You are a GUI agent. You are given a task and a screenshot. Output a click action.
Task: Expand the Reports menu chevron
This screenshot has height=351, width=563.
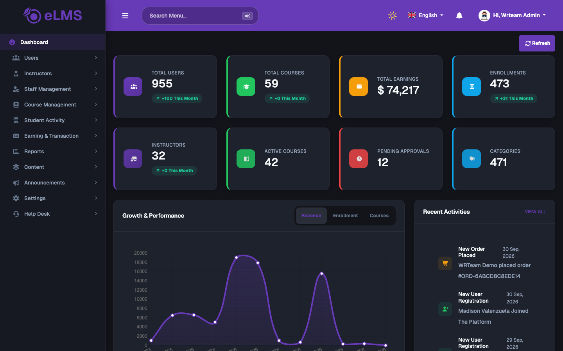pyautogui.click(x=96, y=151)
